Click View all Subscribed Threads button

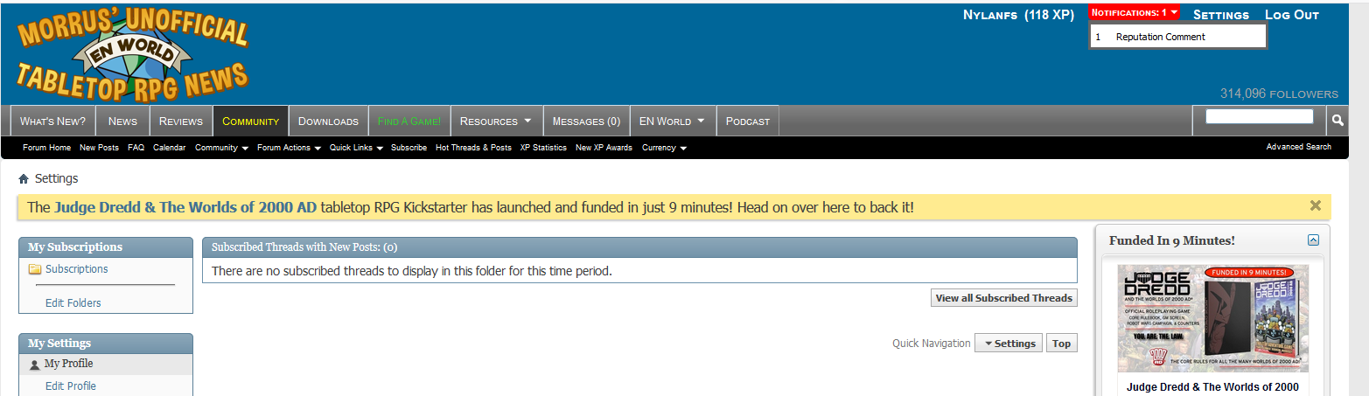(x=1003, y=298)
